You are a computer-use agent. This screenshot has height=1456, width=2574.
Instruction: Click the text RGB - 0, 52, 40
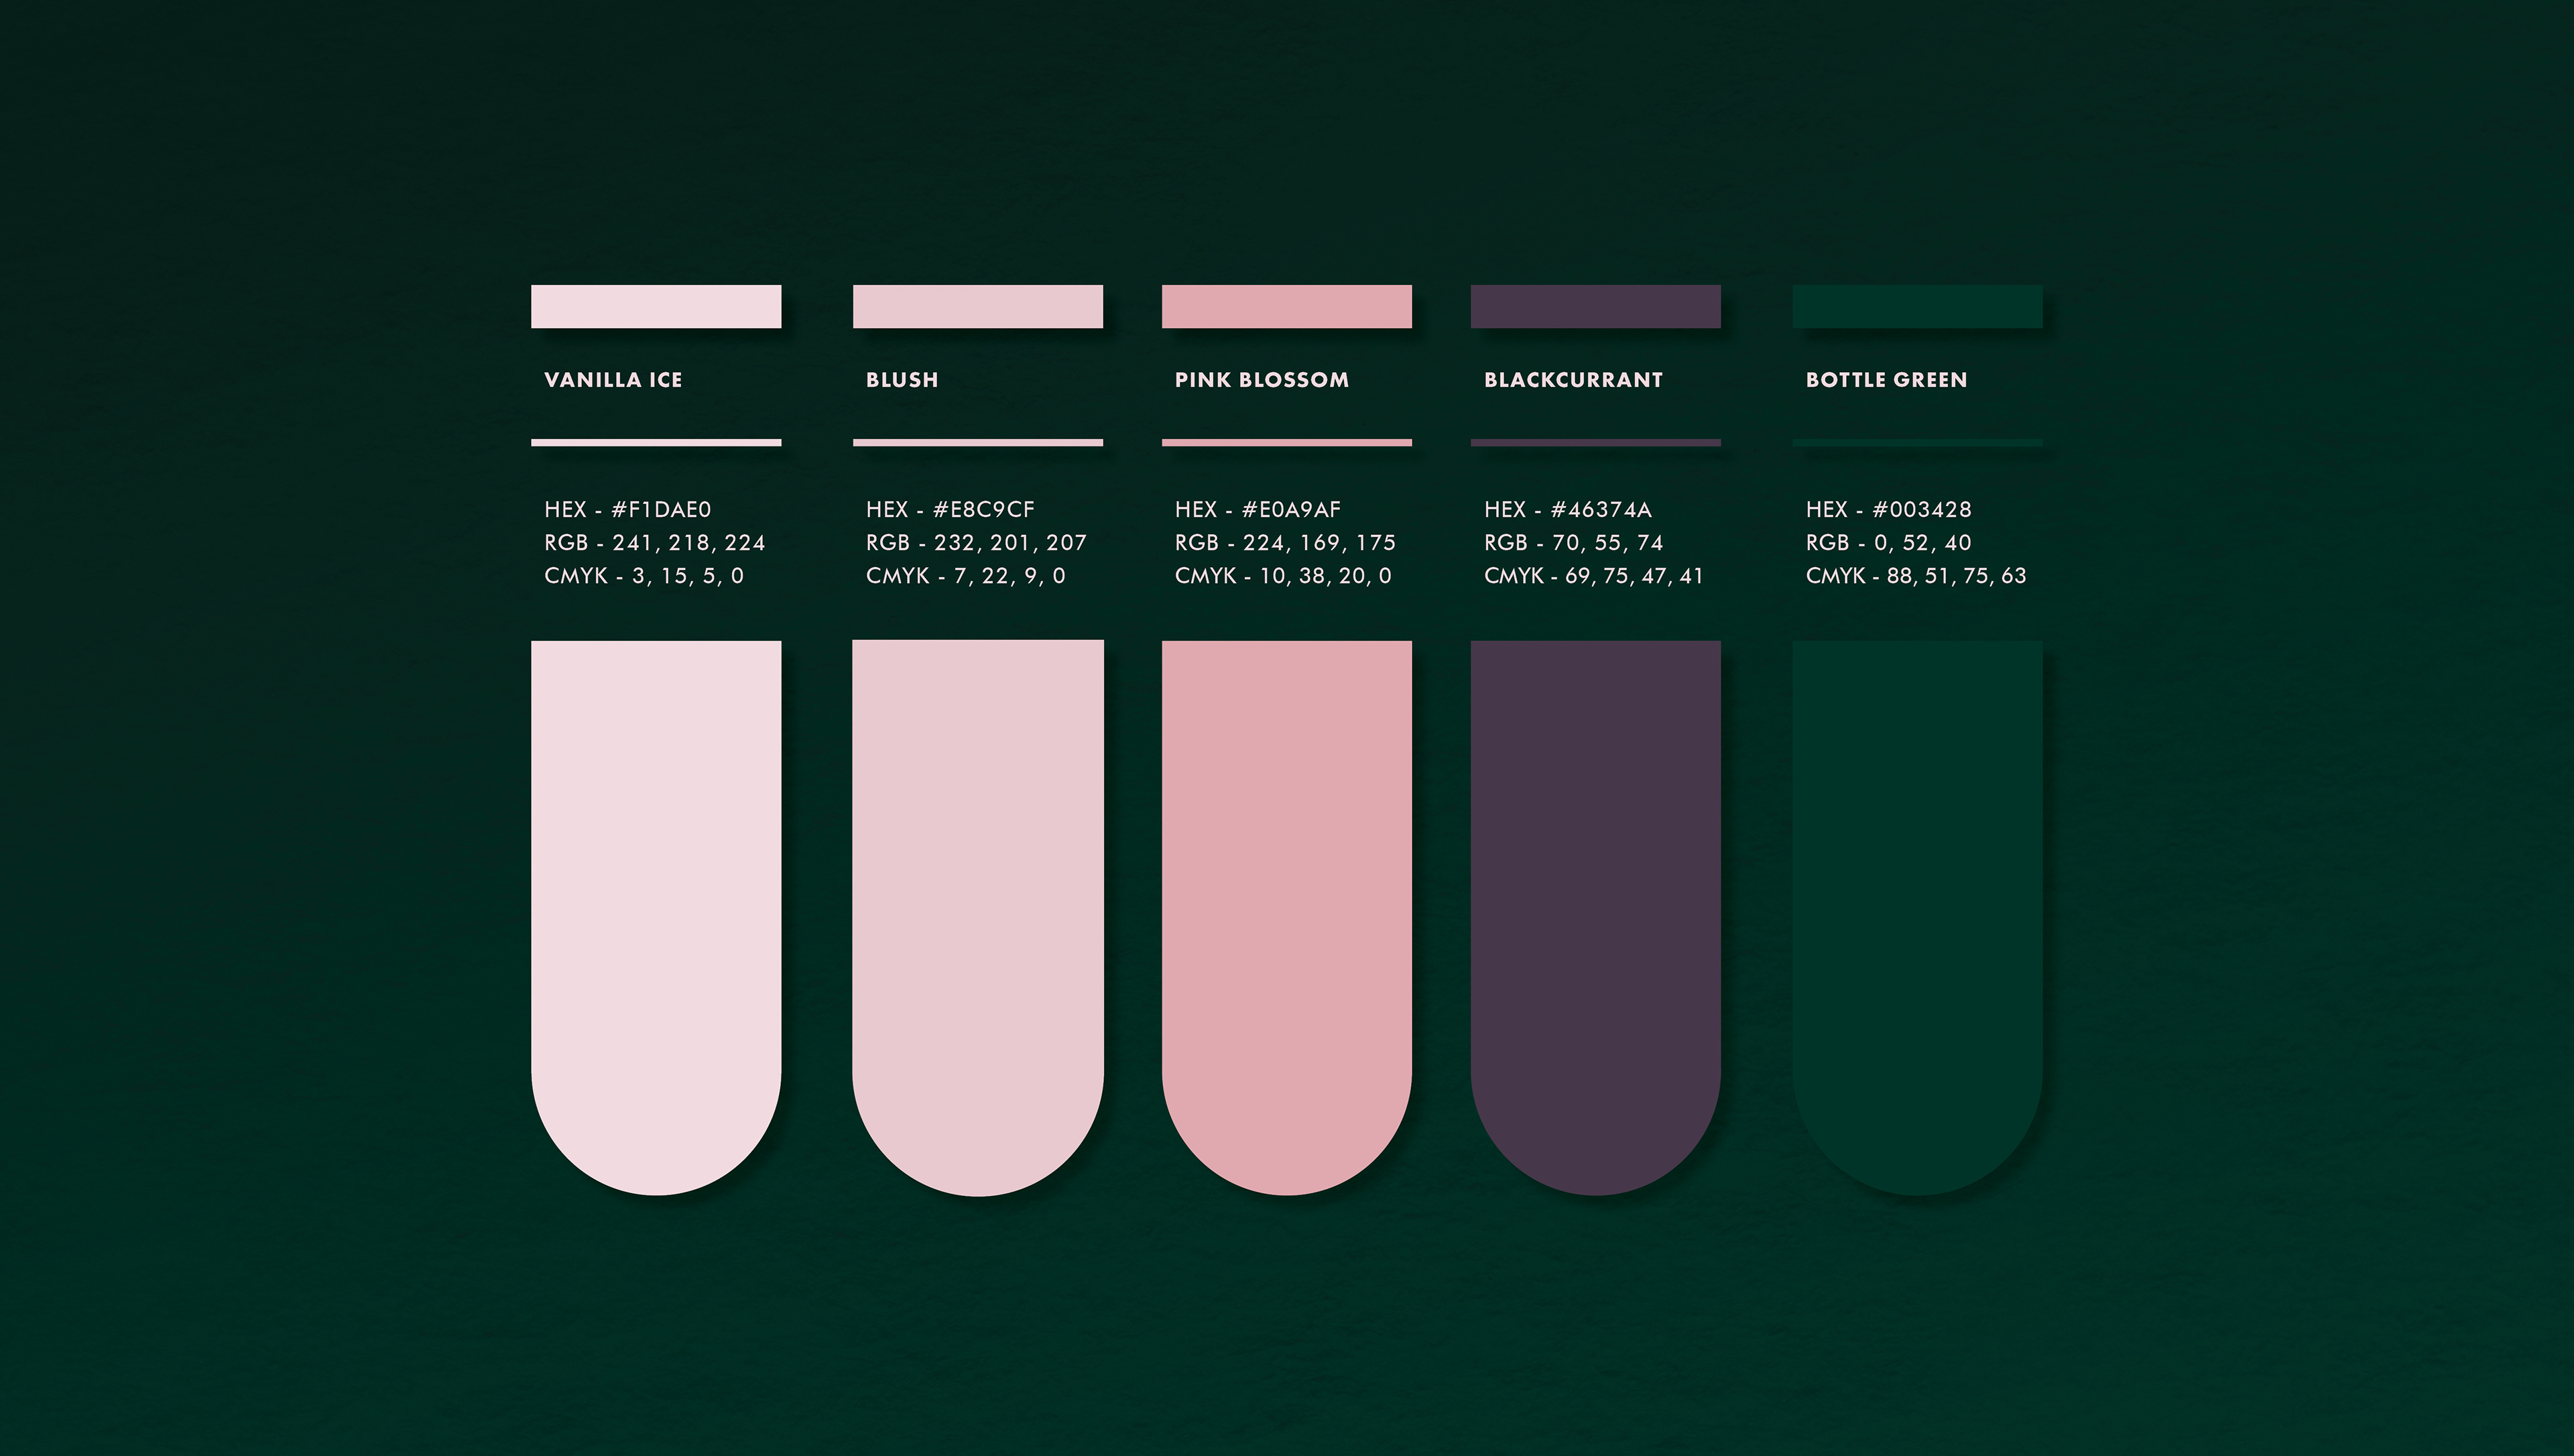(1888, 543)
